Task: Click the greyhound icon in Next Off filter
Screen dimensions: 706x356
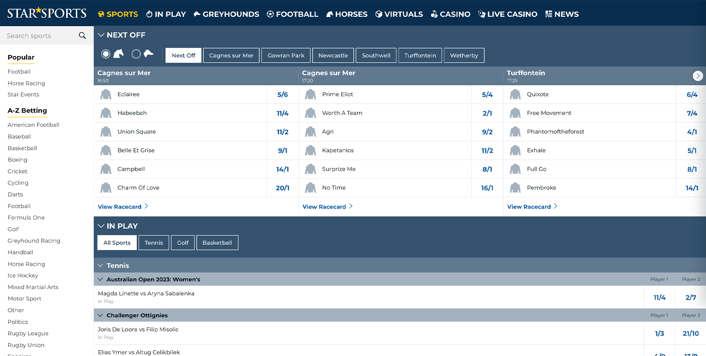Action: pyautogui.click(x=149, y=54)
